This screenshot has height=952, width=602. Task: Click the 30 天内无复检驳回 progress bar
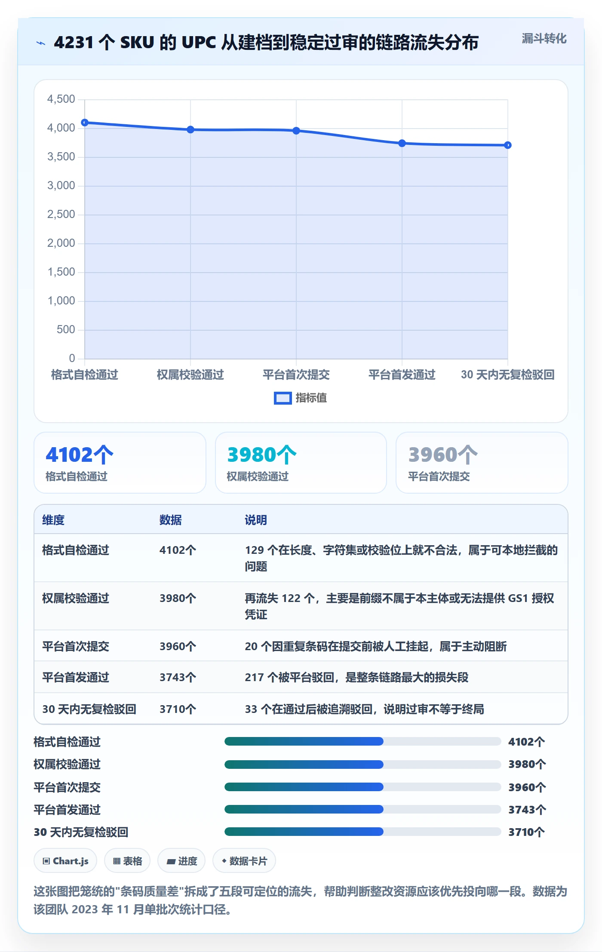362,832
